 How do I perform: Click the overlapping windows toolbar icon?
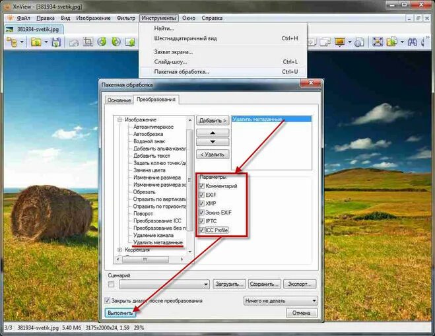pyautogui.click(x=325, y=42)
